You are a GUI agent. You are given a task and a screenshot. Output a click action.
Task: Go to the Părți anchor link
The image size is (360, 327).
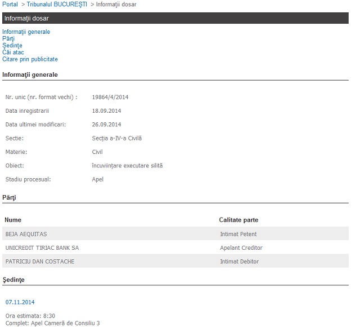pos(8,39)
